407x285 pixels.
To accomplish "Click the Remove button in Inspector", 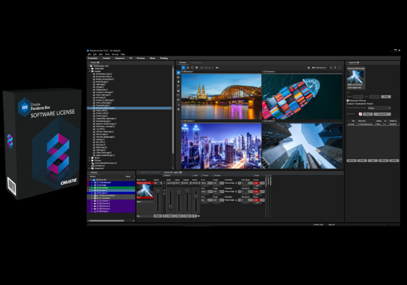I will (351, 160).
